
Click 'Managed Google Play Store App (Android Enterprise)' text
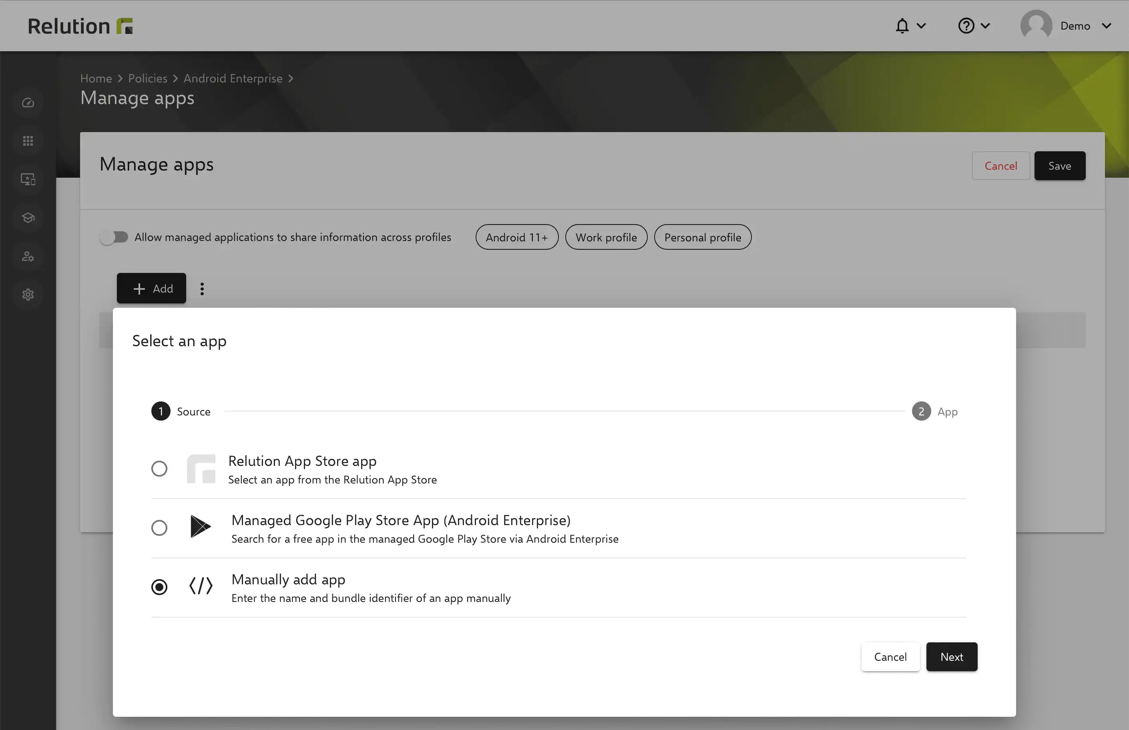click(401, 520)
